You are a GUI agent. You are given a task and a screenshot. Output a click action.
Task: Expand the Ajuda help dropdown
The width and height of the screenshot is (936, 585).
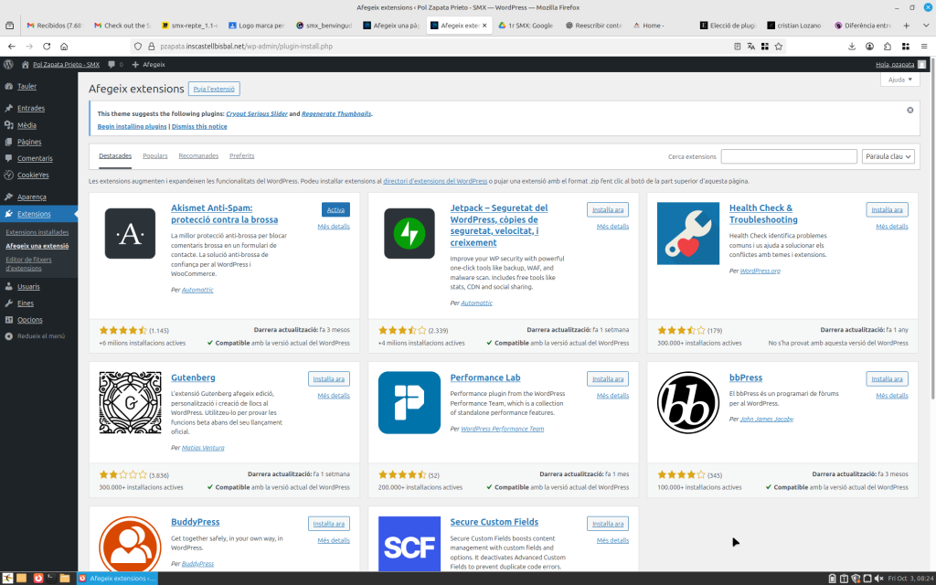coord(899,80)
